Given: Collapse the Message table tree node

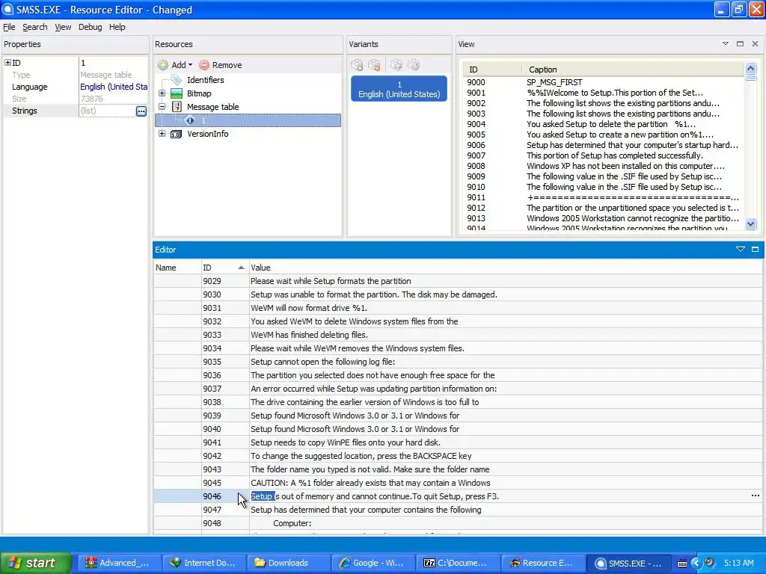Looking at the screenshot, I should pos(162,106).
